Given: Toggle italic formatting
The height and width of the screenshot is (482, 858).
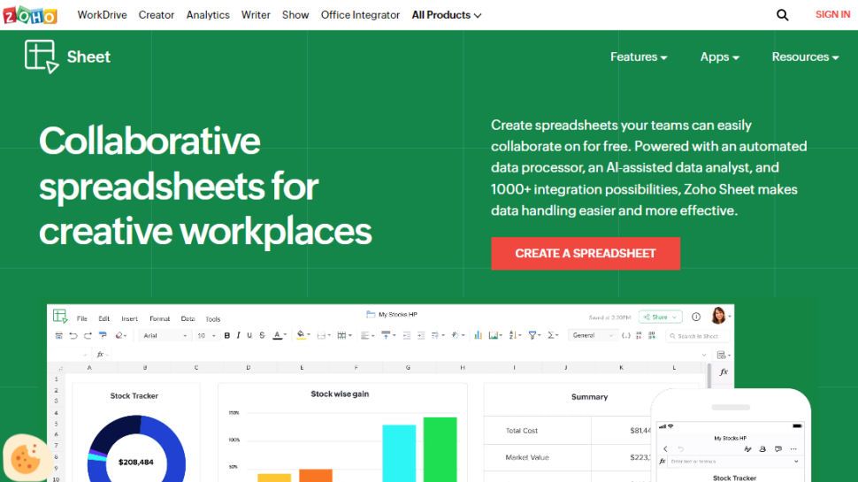Looking at the screenshot, I should click(x=238, y=335).
